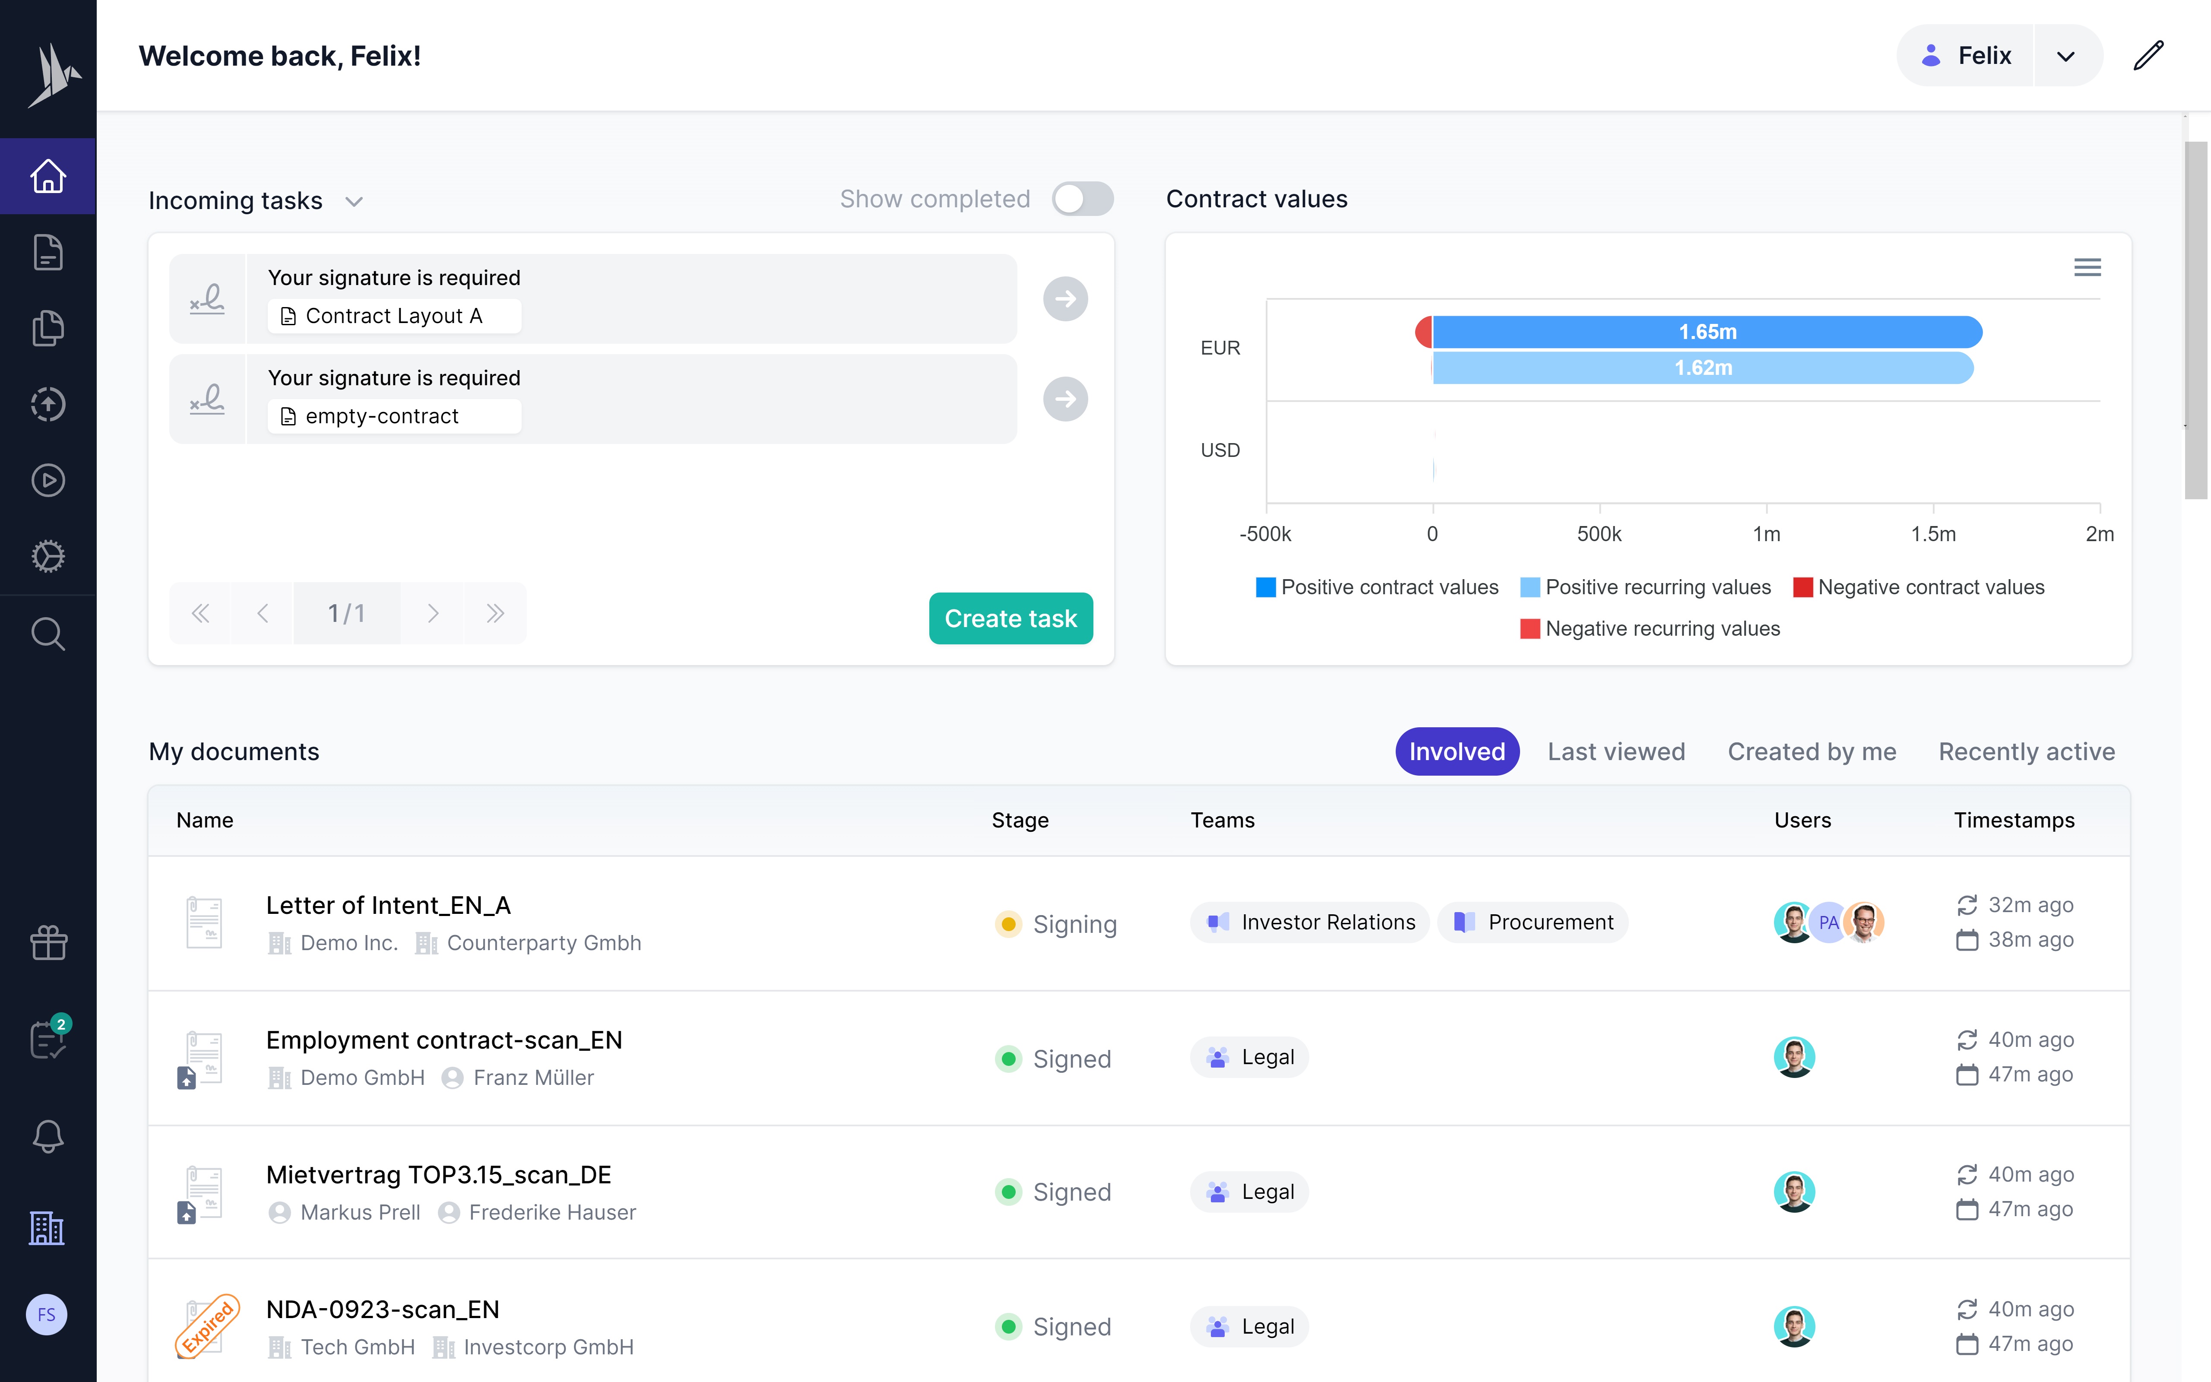Open notifications bell icon
Viewport: 2211px width, 1382px height.
click(48, 1136)
